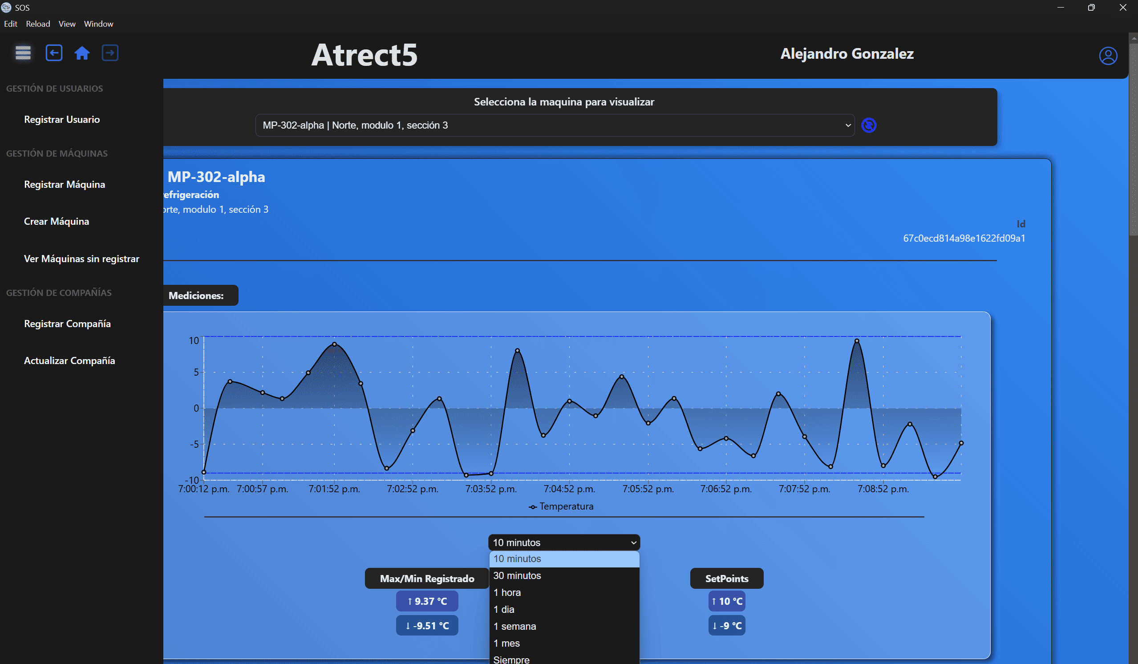Viewport: 1138px width, 664px height.
Task: Open the Window menu
Action: pyautogui.click(x=98, y=24)
